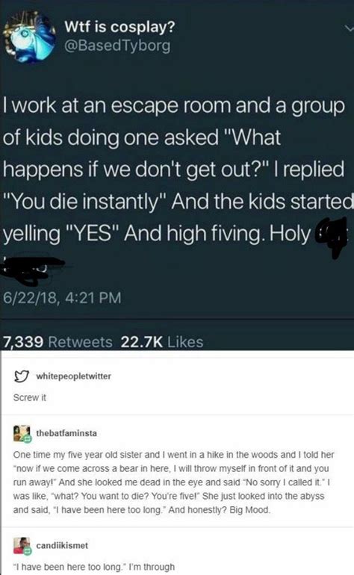This screenshot has width=354, height=575.
Task: Open the whitepeopletwitter blog name
Action: 73,376
